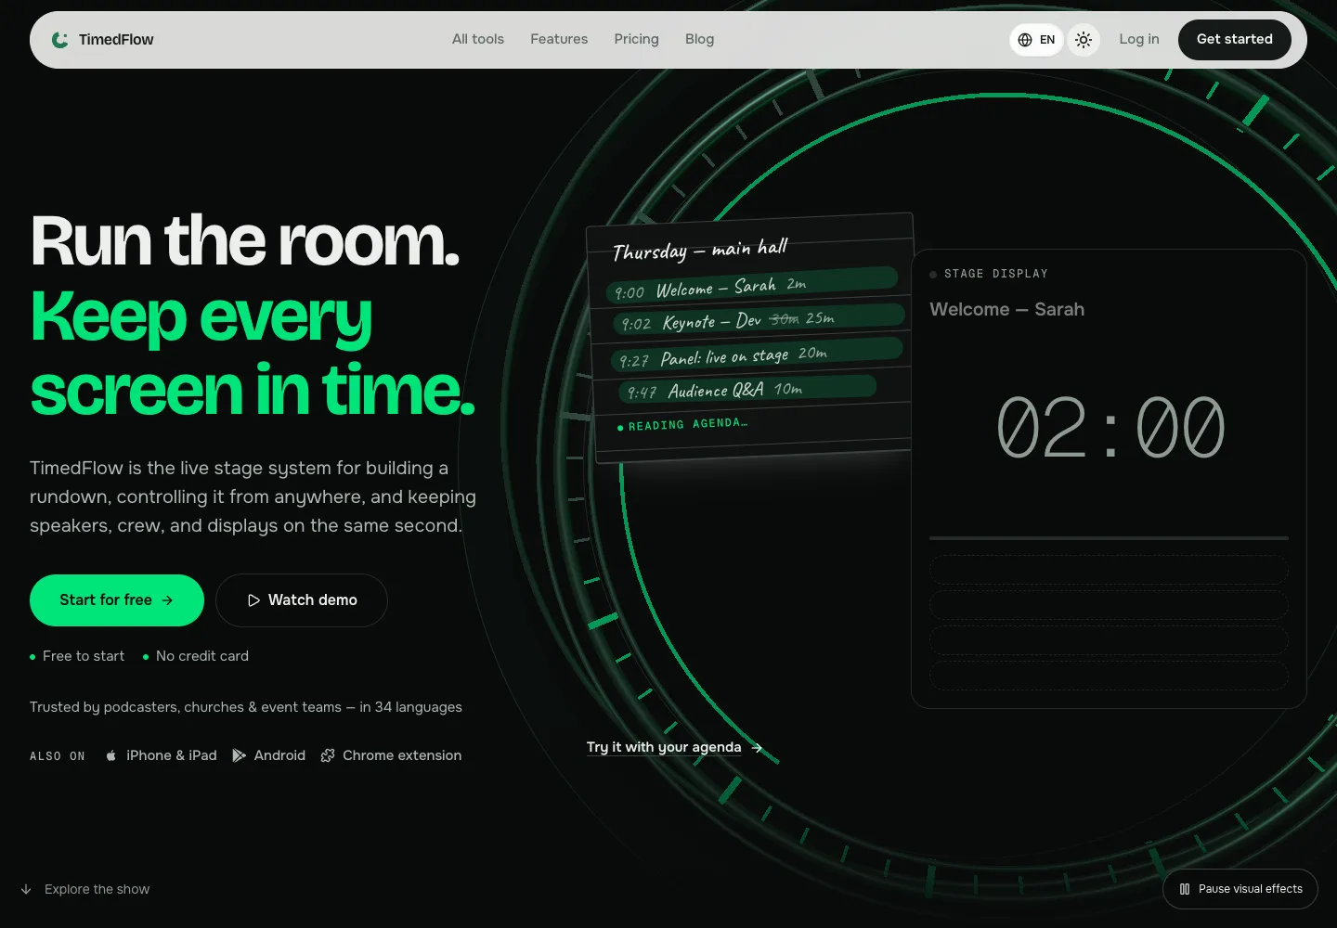Image resolution: width=1337 pixels, height=928 pixels.
Task: Click the Chrome extension puzzle icon
Action: tap(328, 755)
